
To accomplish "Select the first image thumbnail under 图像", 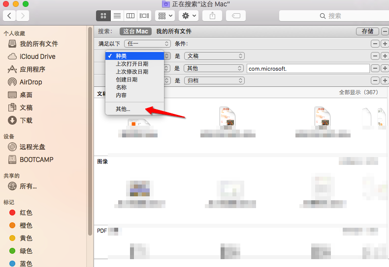I will pos(140,188).
